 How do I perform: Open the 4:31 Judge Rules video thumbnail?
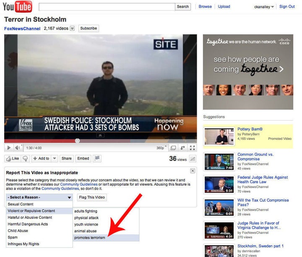click(x=219, y=231)
